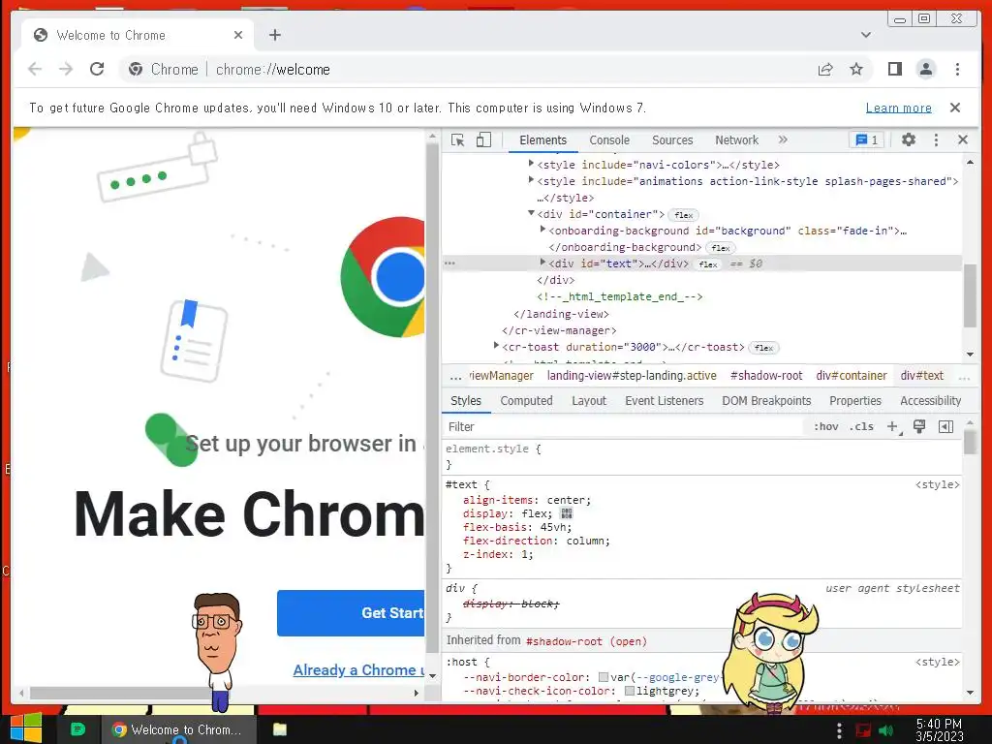Expand the style include="navi-colors" node

click(x=531, y=164)
